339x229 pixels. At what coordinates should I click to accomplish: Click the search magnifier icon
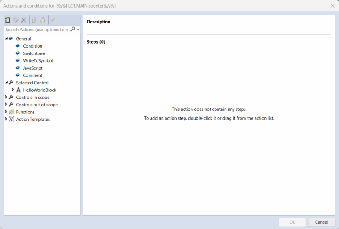tap(72, 29)
